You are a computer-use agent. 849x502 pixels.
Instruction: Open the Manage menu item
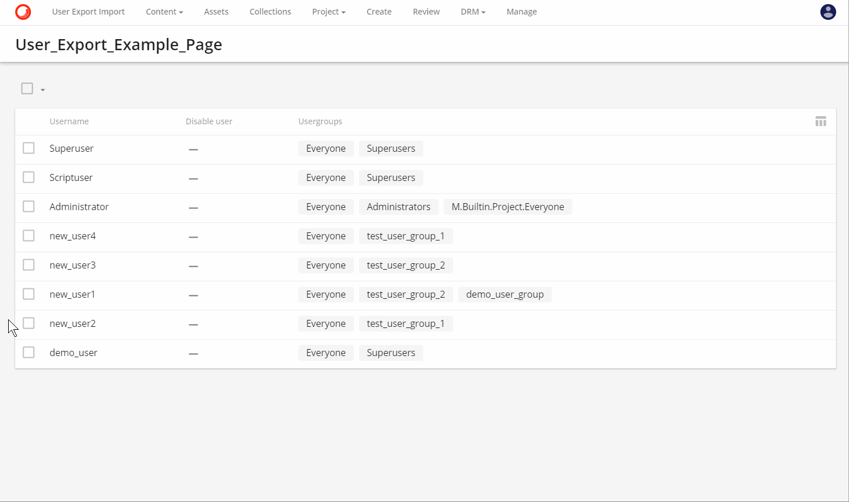(x=521, y=12)
